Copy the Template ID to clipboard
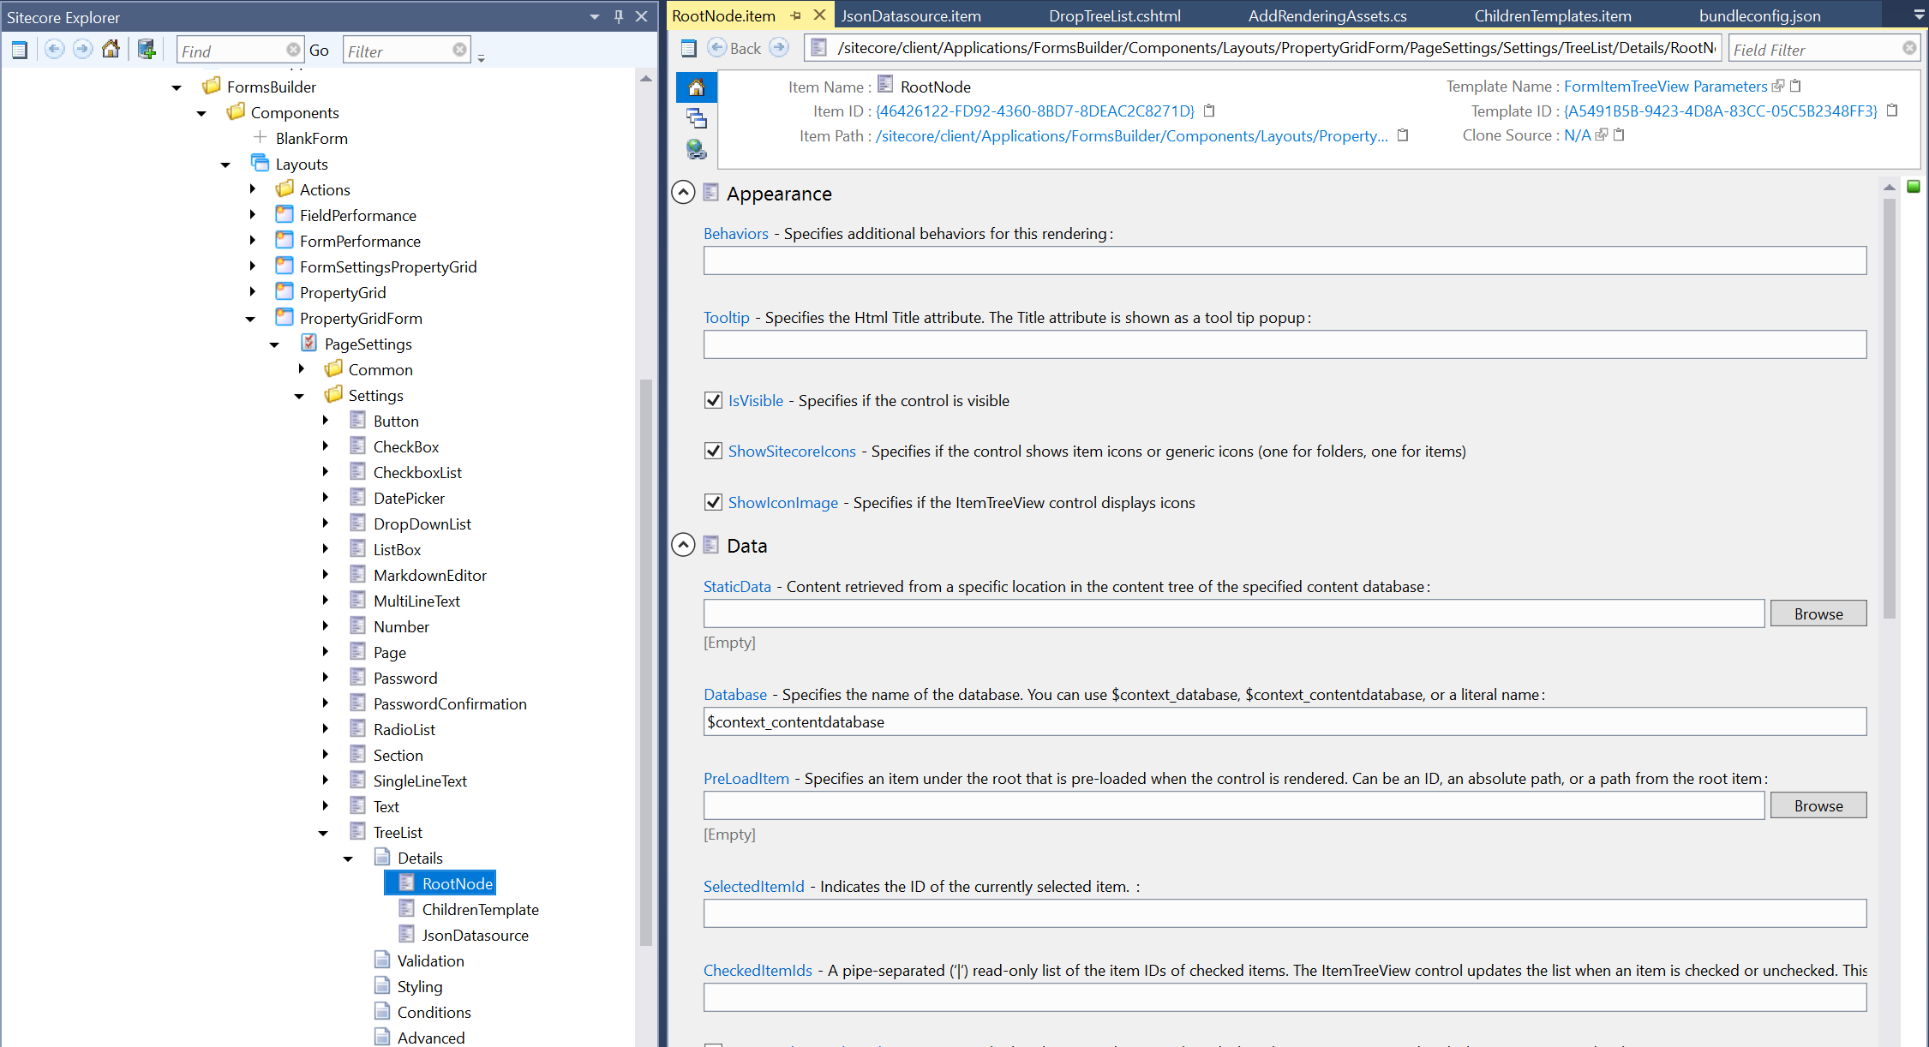1929x1047 pixels. tap(1892, 111)
